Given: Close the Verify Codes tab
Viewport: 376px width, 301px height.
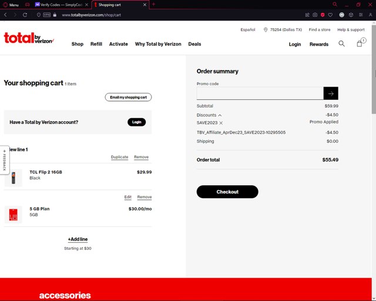Looking at the screenshot, I should click(87, 5).
